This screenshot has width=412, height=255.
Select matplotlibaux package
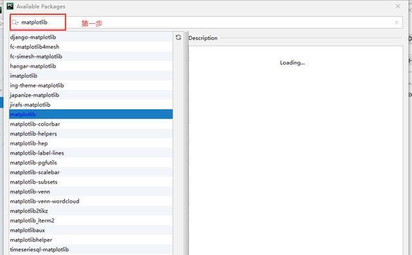pyautogui.click(x=91, y=230)
